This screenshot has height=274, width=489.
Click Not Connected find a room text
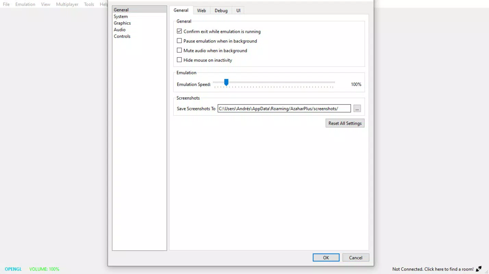click(433, 269)
